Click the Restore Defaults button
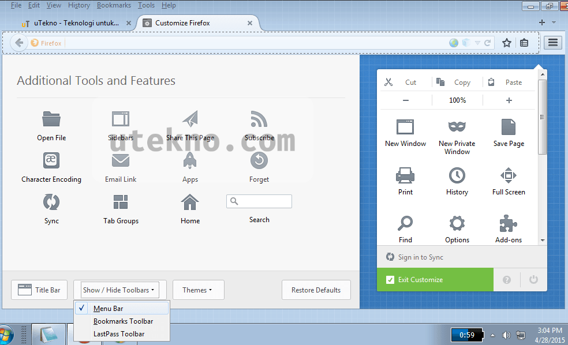This screenshot has width=568, height=345. click(x=316, y=290)
